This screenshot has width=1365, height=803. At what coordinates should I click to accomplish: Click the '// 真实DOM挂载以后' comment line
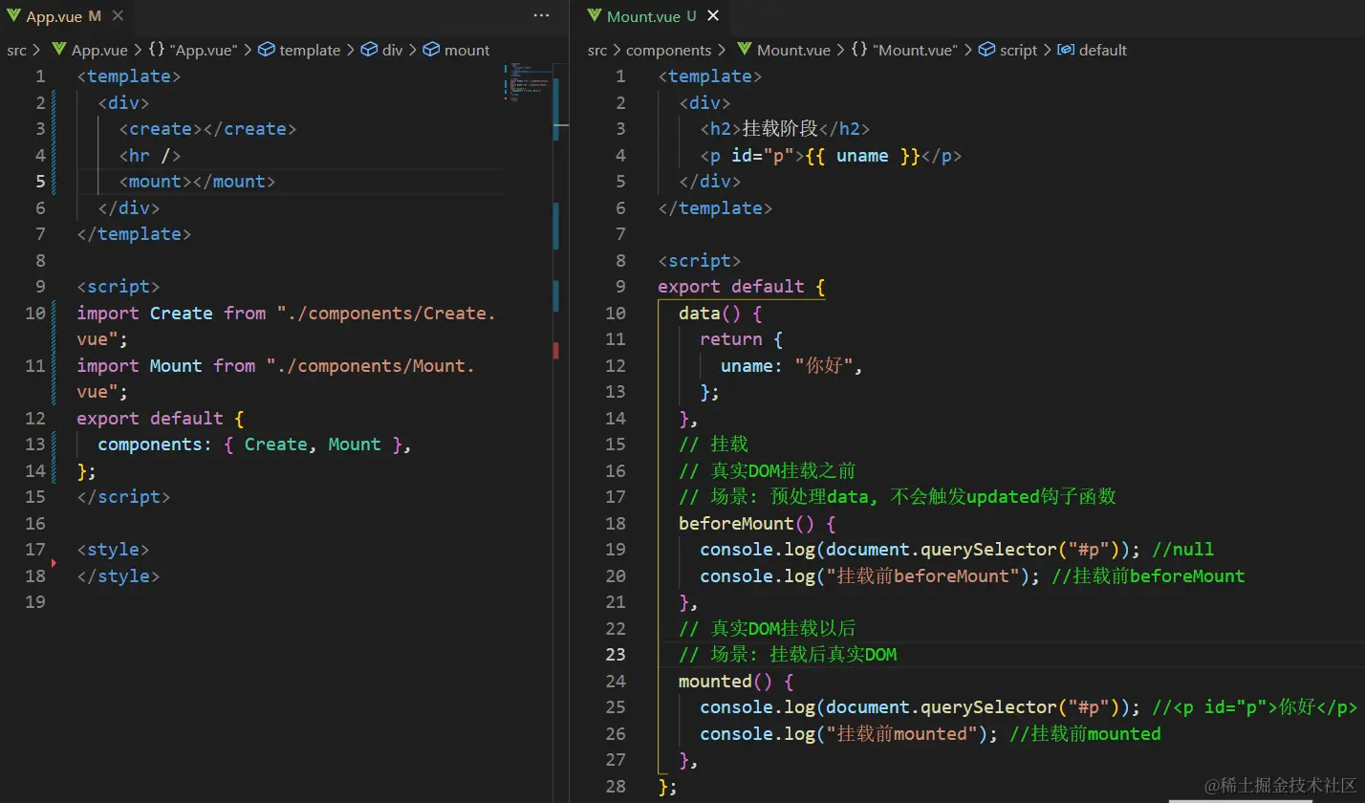click(767, 628)
